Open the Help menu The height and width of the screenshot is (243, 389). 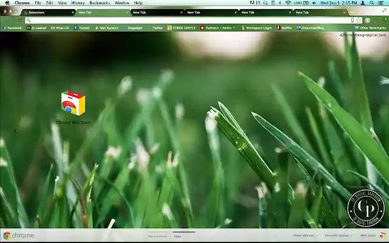tap(138, 2)
